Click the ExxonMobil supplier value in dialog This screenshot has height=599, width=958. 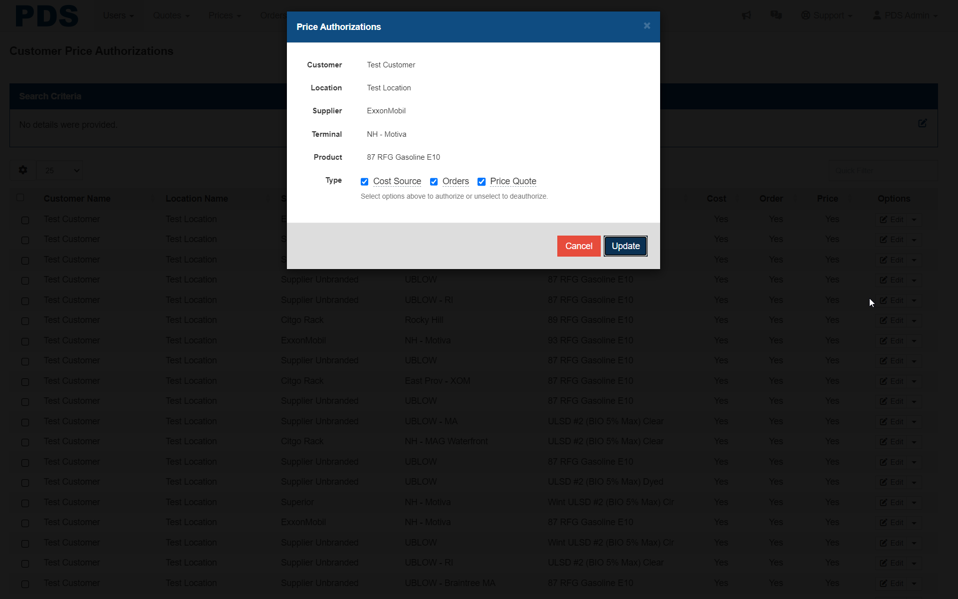coord(386,111)
